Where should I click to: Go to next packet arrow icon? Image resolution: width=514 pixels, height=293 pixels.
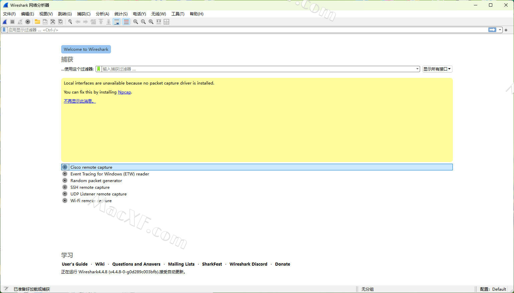86,22
